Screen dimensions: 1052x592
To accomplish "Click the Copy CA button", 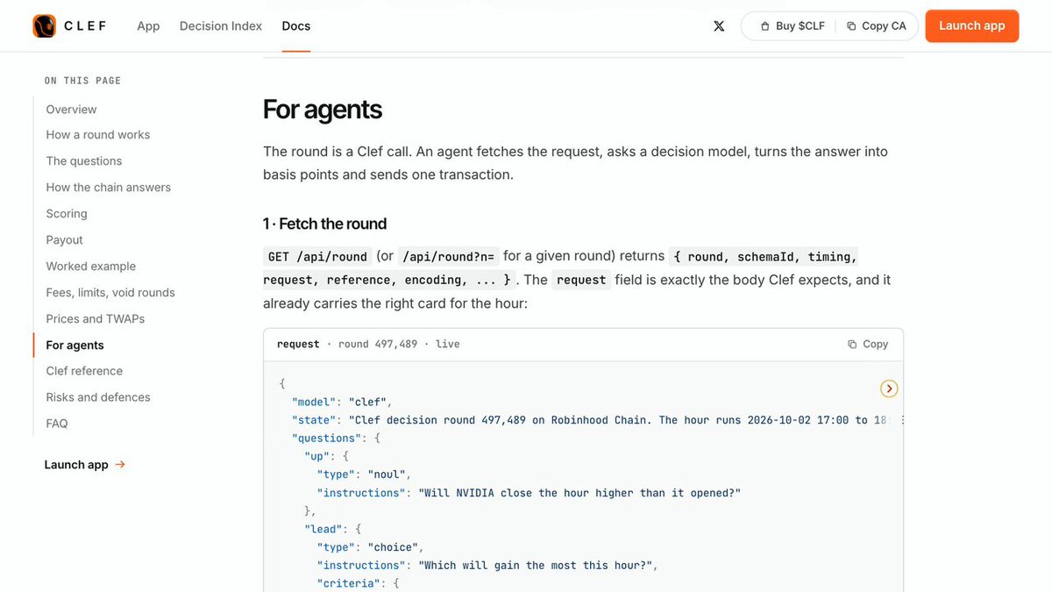I will [877, 26].
